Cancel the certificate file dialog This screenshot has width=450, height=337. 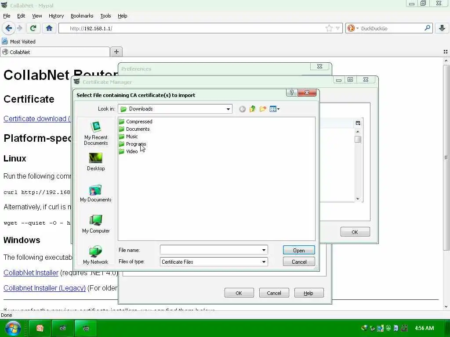[299, 262]
